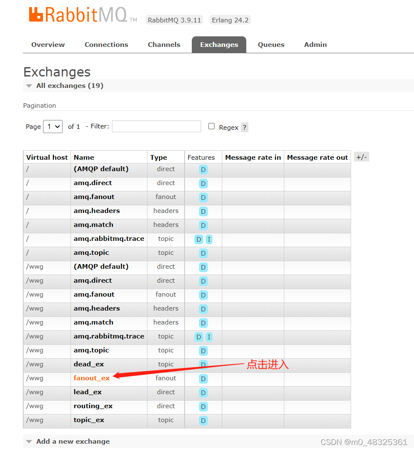Collapse the All exchanges (19) section
This screenshot has height=450, width=414.
(x=70, y=85)
